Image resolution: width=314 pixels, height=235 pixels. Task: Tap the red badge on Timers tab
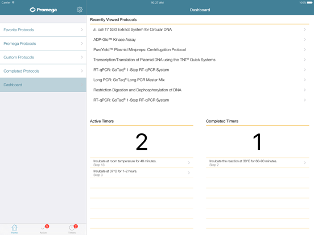(x=76, y=226)
